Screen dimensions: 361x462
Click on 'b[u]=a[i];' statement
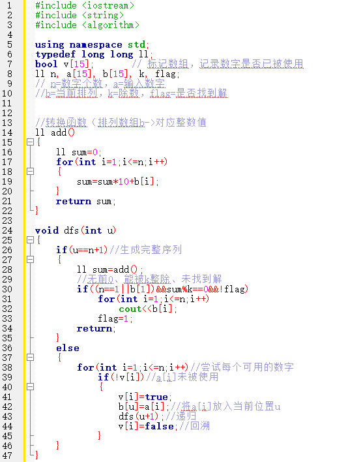point(144,407)
